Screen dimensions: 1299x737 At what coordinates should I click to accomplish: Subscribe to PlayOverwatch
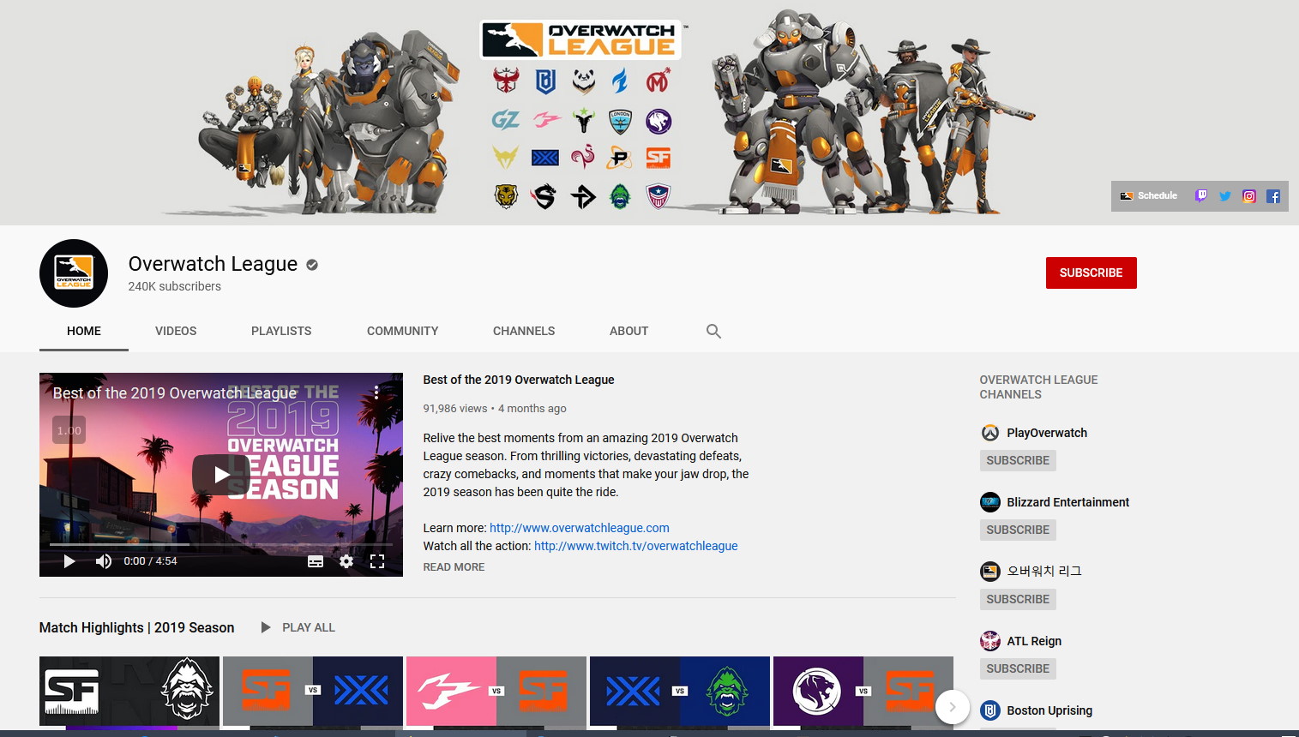tap(1018, 460)
